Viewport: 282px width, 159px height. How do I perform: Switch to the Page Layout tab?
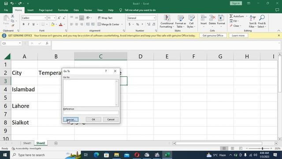(x=46, y=10)
